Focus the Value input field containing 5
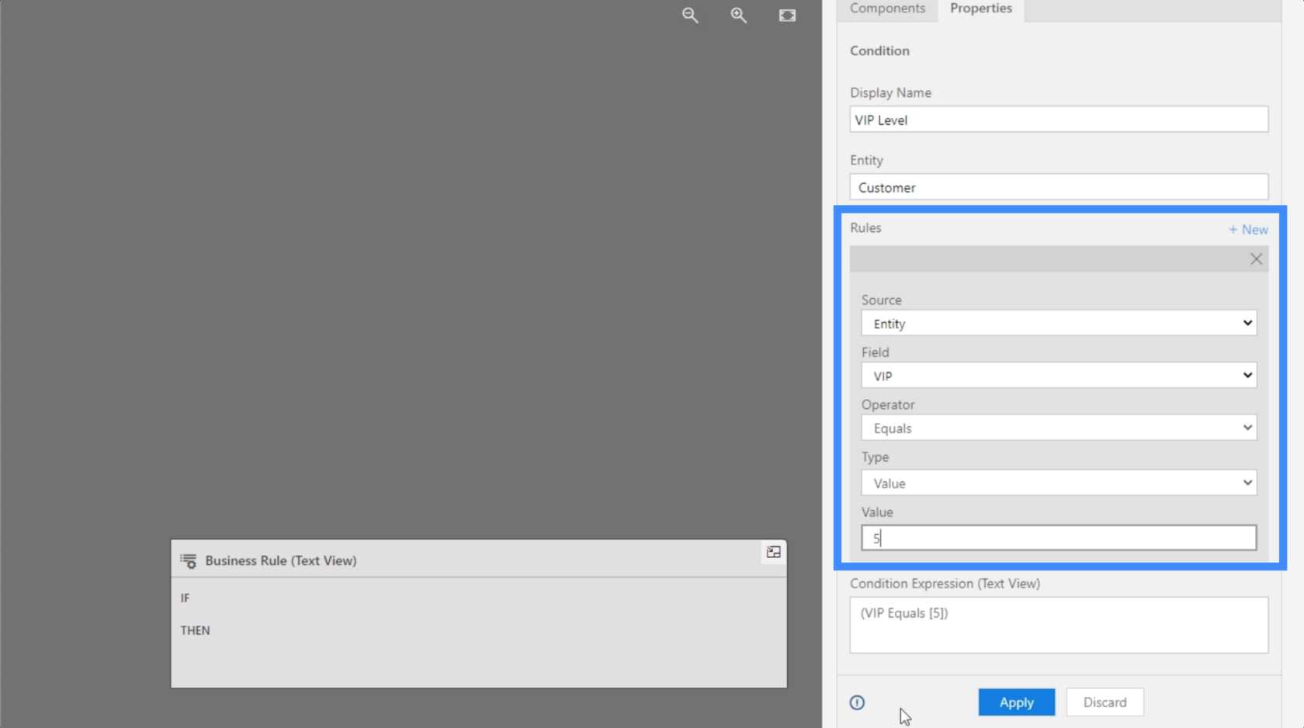 tap(1059, 538)
